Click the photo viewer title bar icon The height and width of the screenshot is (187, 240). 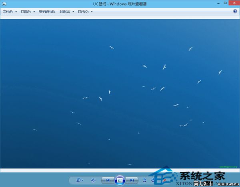(4, 4)
